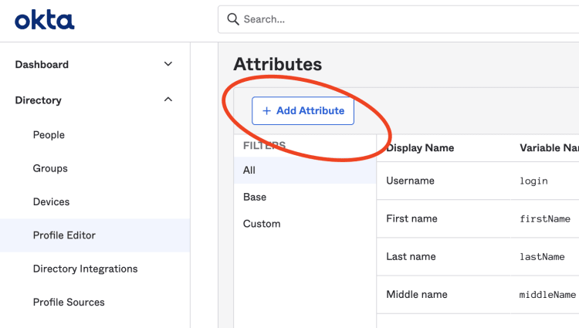Open Groups in the sidebar
Image resolution: width=579 pixels, height=328 pixels.
[50, 168]
